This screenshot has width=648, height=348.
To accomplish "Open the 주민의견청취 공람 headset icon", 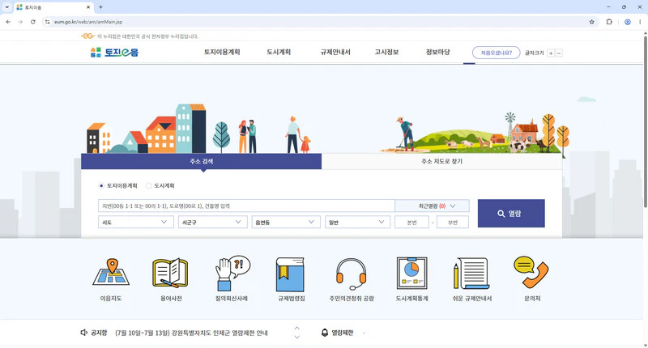I will (352, 274).
